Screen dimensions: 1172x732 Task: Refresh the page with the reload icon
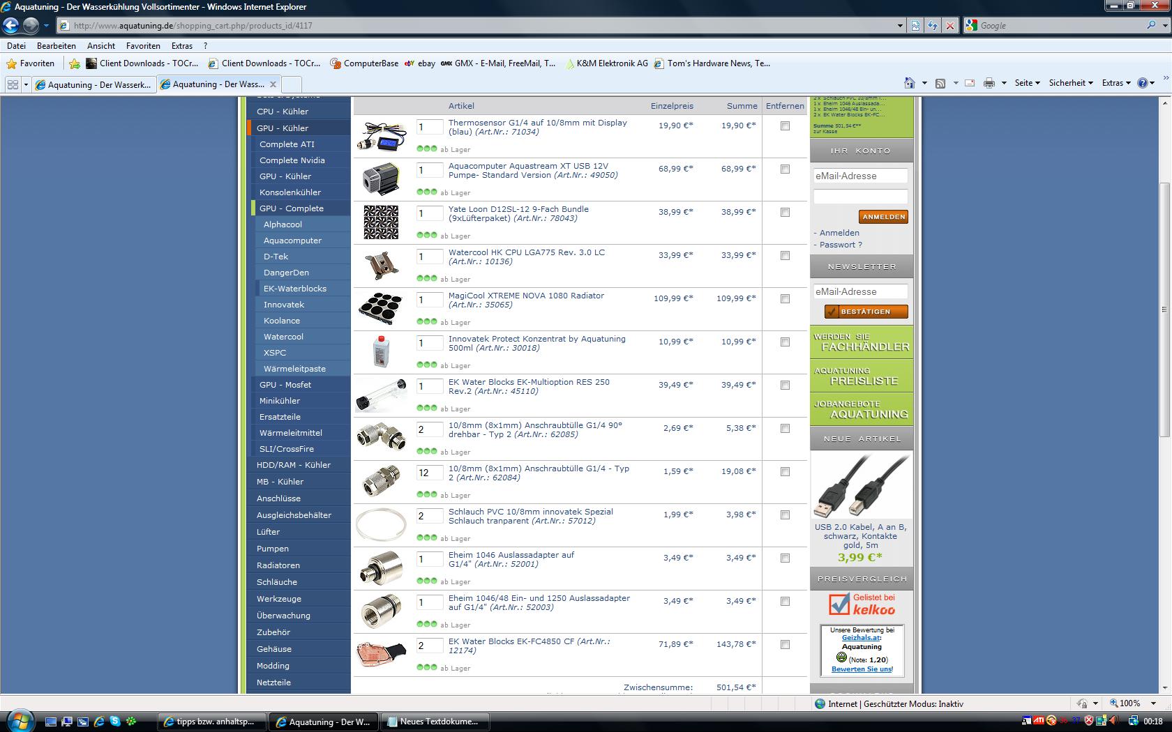pyautogui.click(x=933, y=26)
